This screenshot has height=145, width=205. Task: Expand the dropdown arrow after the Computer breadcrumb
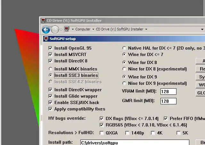point(93,29)
